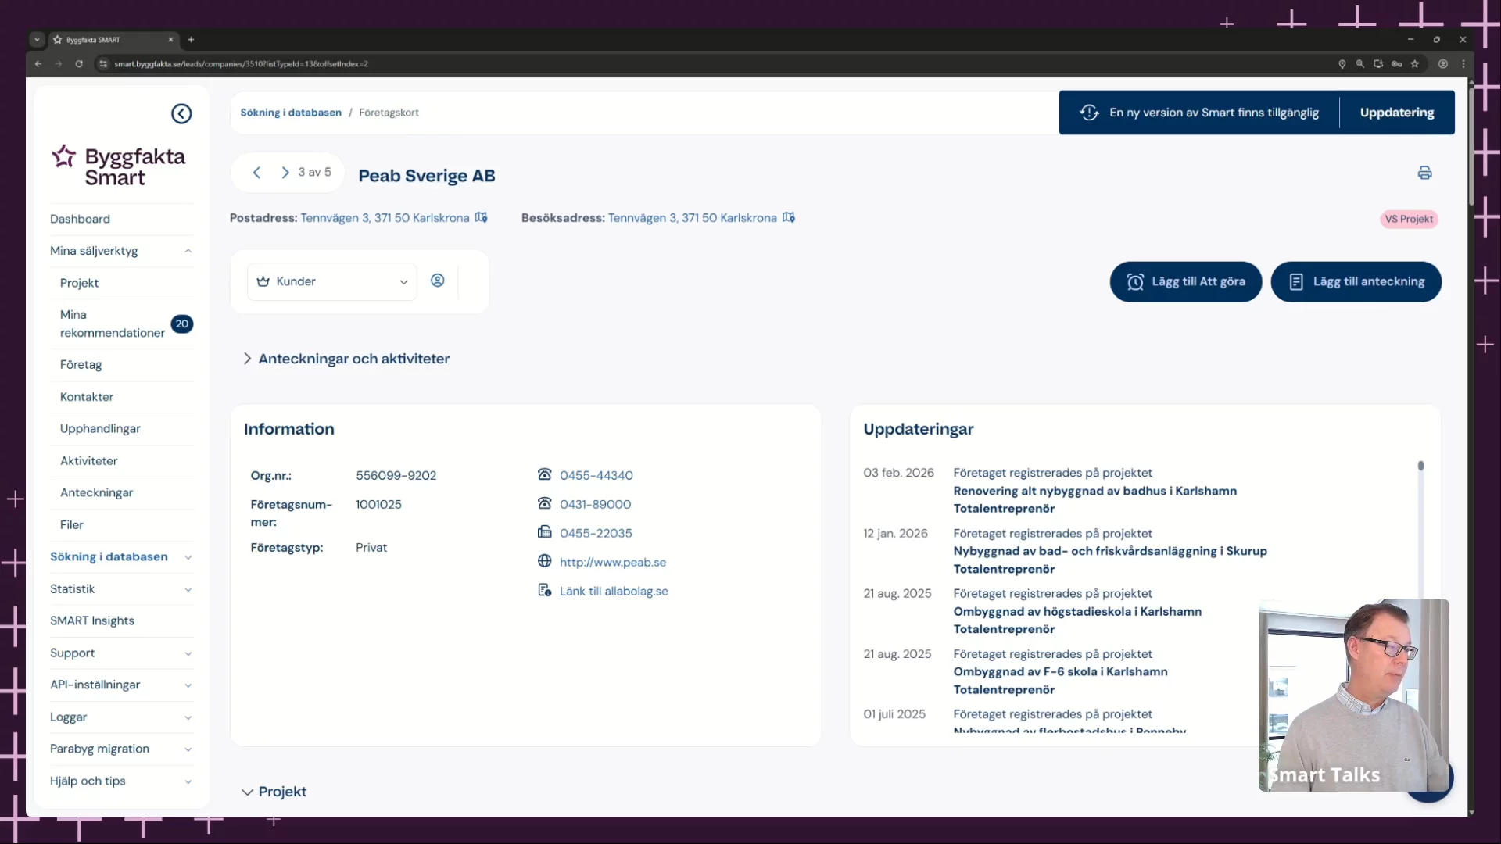Open map icon next to Postadress
The height and width of the screenshot is (844, 1501).
coord(482,217)
